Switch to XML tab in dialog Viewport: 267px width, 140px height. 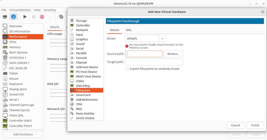coord(129,30)
